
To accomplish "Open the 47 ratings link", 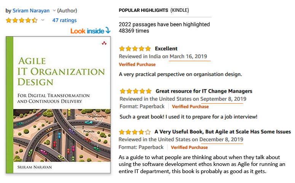I will (65, 20).
